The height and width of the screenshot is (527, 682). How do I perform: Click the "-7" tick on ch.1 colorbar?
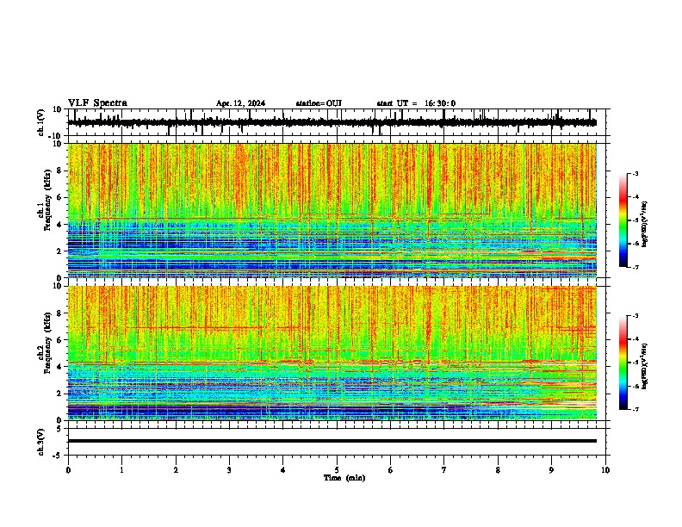tap(635, 267)
